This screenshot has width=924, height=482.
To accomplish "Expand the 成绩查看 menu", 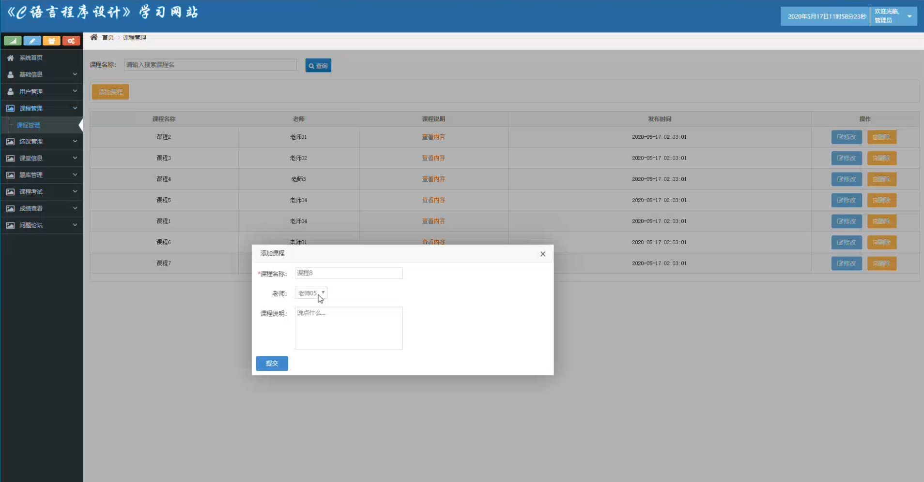I will [42, 208].
